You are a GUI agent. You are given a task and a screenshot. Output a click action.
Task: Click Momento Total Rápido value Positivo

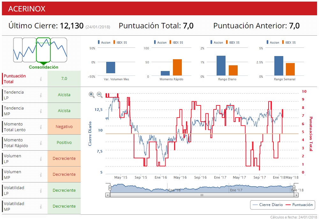64,143
